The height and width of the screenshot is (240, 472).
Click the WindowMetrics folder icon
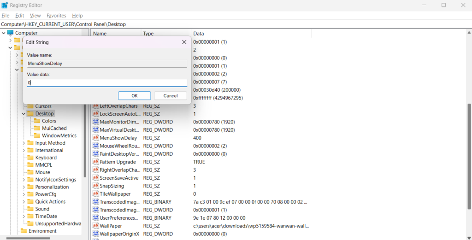[x=37, y=135]
